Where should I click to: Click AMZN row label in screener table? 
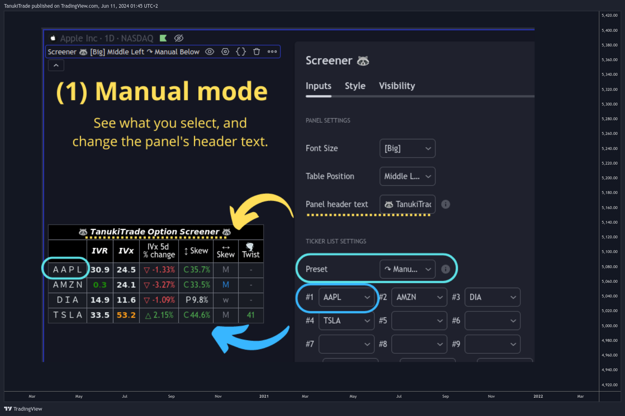tap(68, 285)
